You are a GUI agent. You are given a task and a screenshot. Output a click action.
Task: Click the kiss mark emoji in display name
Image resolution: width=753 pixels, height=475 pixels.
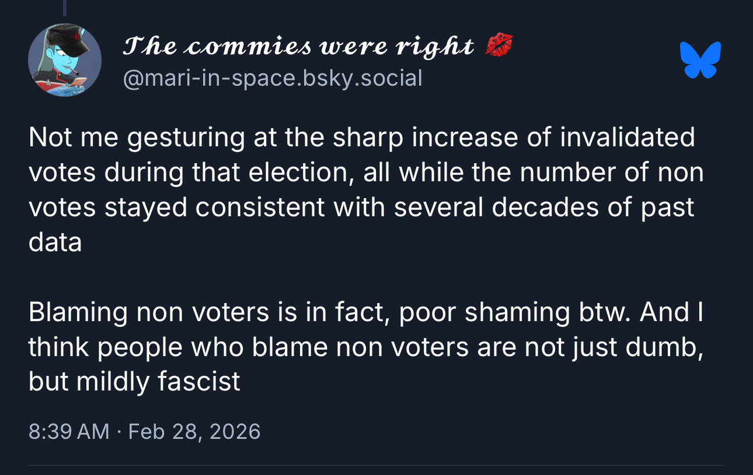point(499,45)
